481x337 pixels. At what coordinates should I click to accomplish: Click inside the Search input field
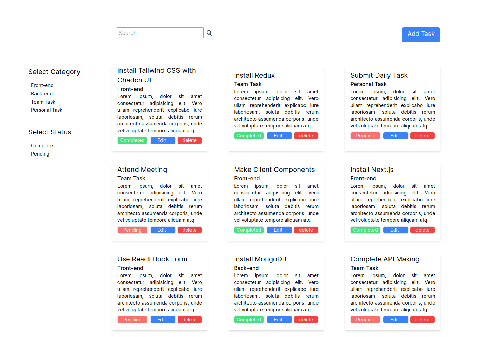[x=160, y=33]
